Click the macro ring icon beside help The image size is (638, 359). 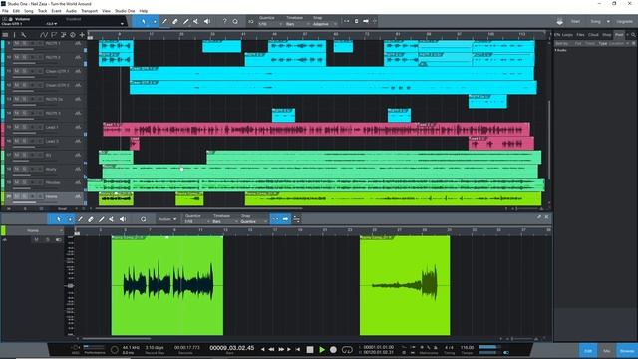235,21
